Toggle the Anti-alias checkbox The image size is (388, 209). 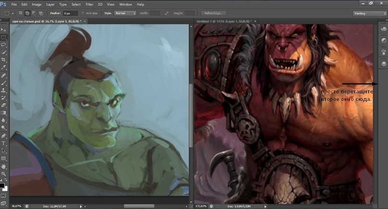pyautogui.click(x=83, y=13)
